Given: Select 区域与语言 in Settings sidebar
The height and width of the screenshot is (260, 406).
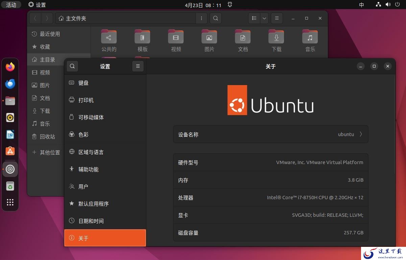Looking at the screenshot, I should tap(105, 152).
